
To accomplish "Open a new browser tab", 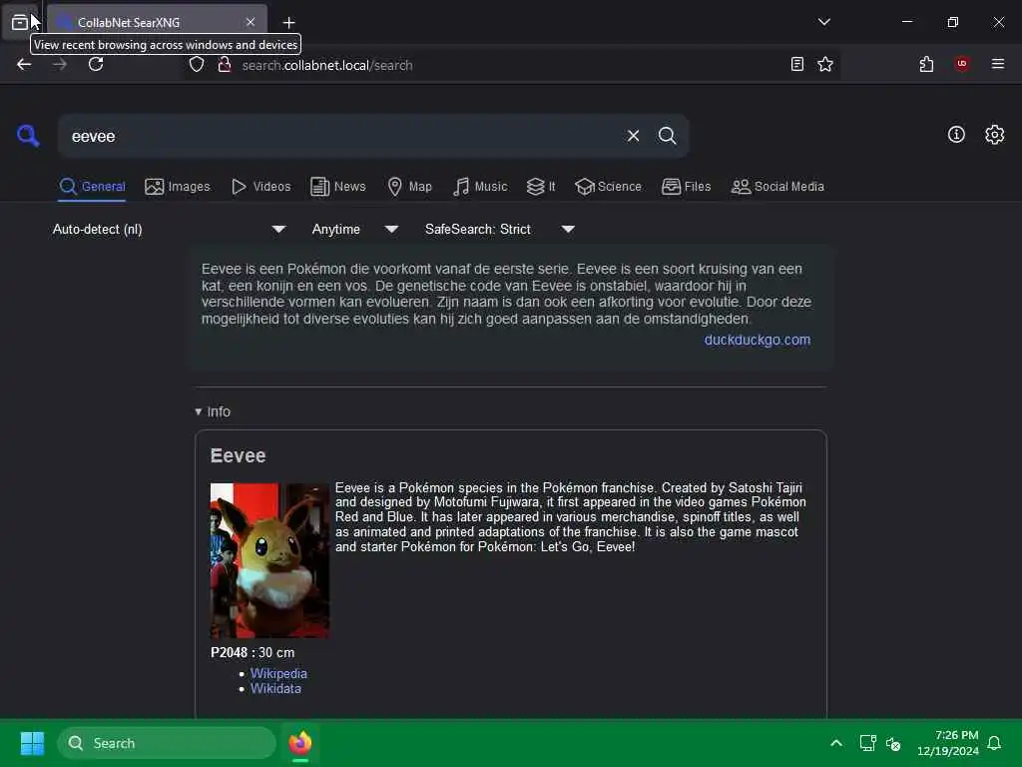I will point(288,23).
